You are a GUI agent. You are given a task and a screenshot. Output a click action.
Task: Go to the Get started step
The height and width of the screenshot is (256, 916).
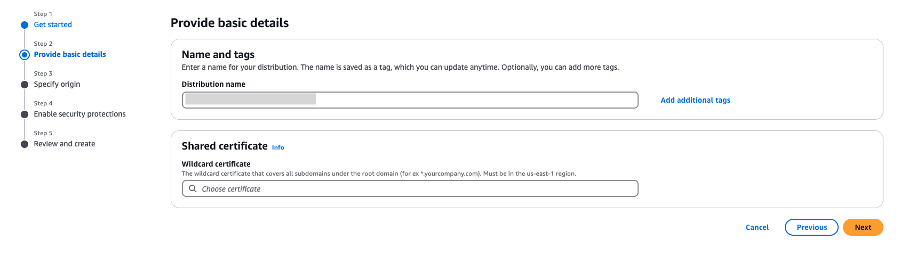(53, 24)
